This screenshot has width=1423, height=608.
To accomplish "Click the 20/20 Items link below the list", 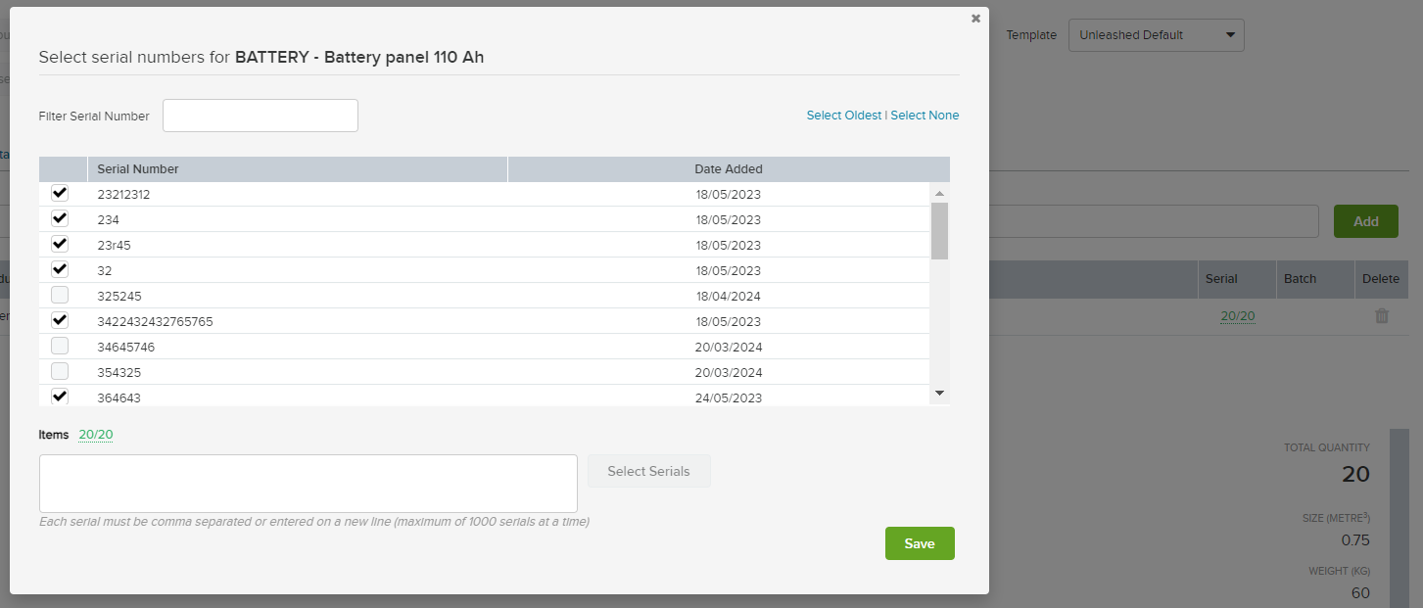I will click(95, 434).
